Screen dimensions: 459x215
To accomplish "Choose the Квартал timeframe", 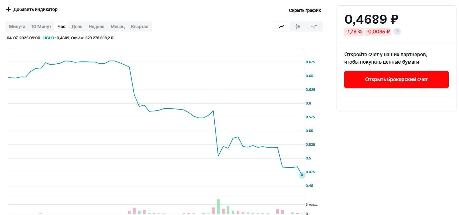I will coord(140,27).
